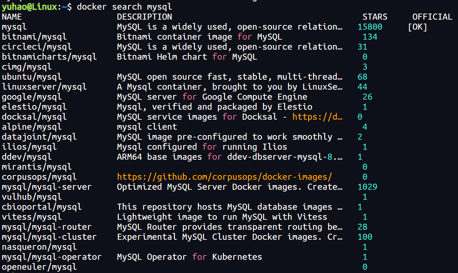Click the bitnami/mysql image name
Viewport: 458px width, 273px height.
tap(34, 37)
